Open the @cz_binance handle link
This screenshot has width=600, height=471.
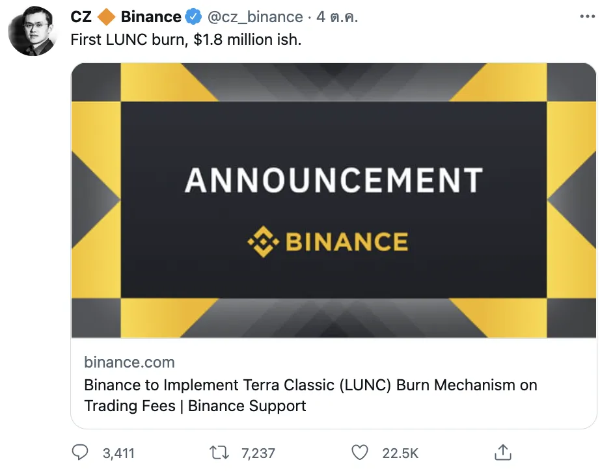255,17
